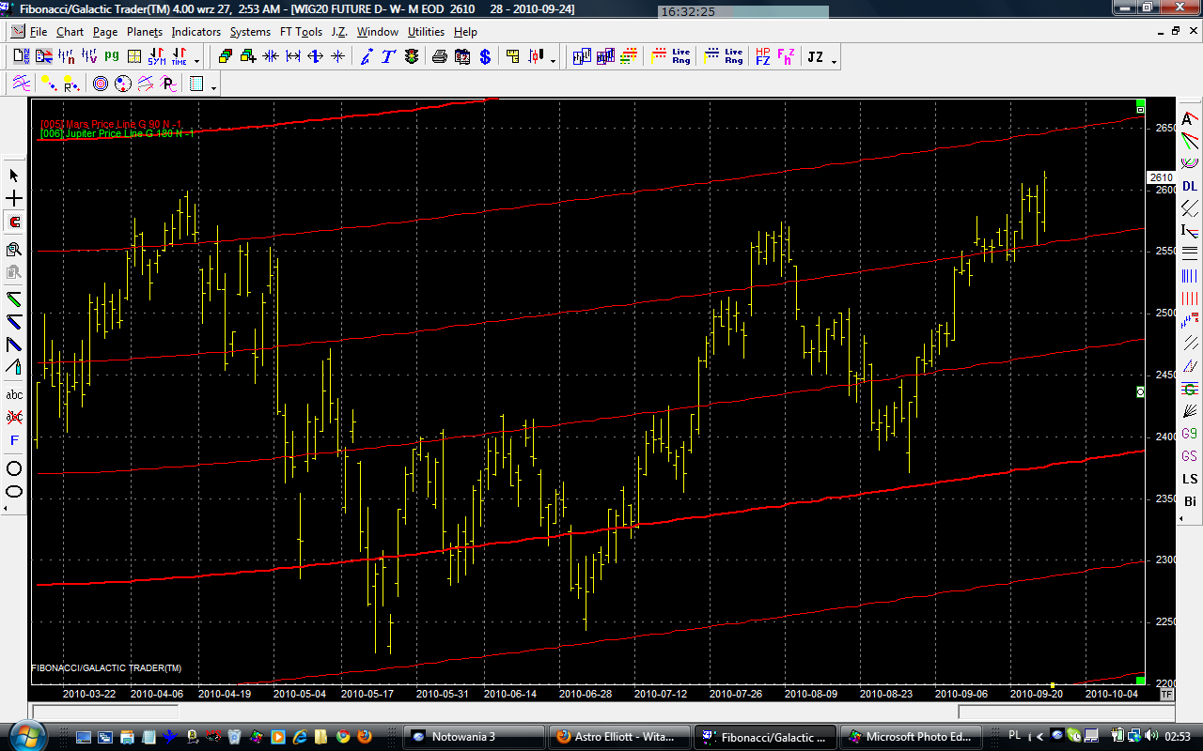Open the Planets menu
Viewport: 1203px width, 751px height.
tap(145, 32)
